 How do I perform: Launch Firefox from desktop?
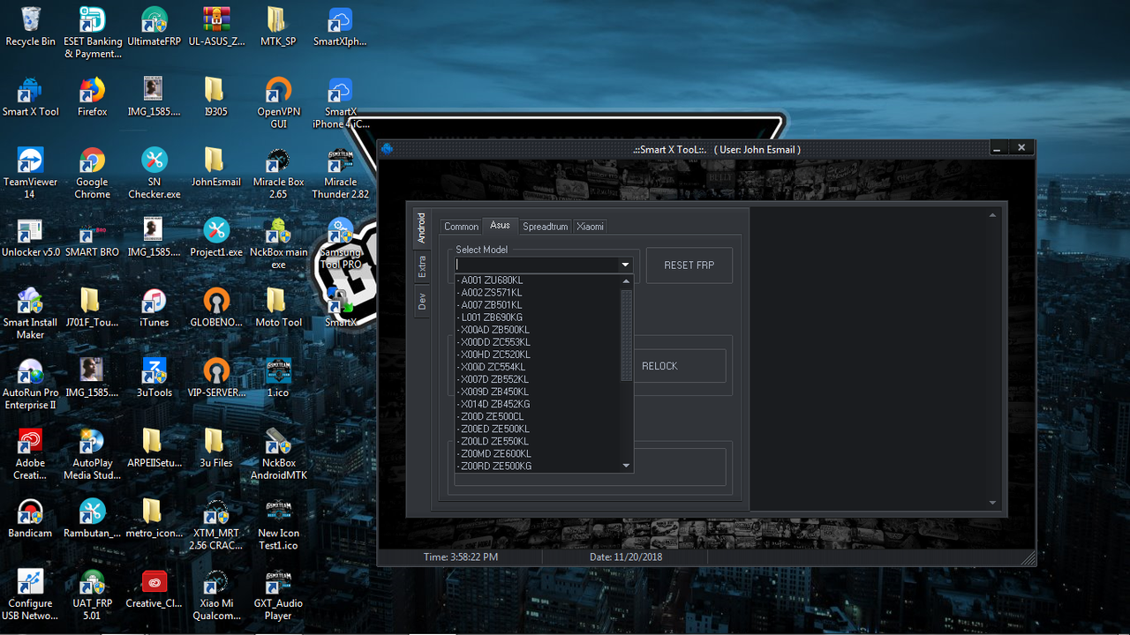click(x=93, y=97)
